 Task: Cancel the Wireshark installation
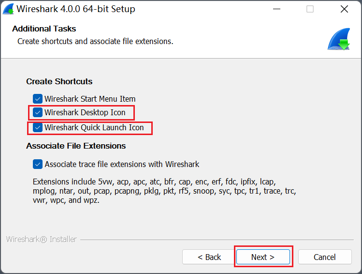point(324,257)
